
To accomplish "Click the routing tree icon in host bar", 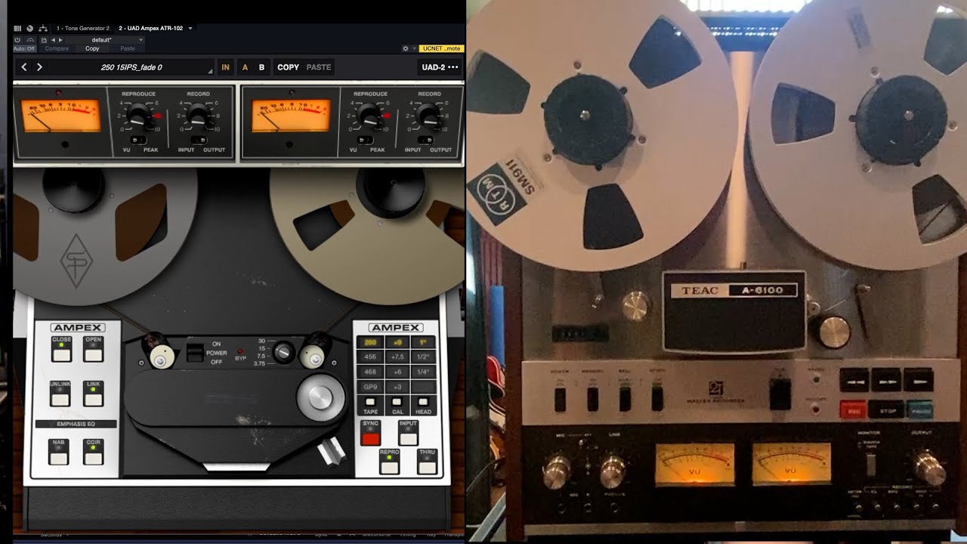I will pos(43,28).
